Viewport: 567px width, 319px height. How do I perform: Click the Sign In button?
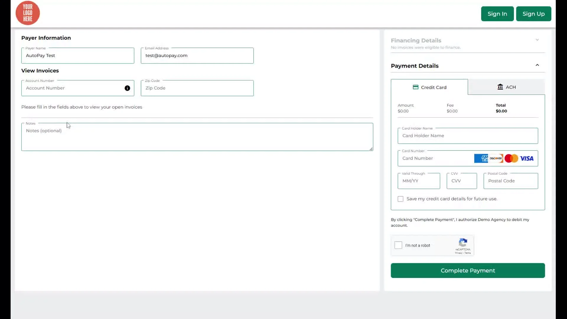point(497,14)
